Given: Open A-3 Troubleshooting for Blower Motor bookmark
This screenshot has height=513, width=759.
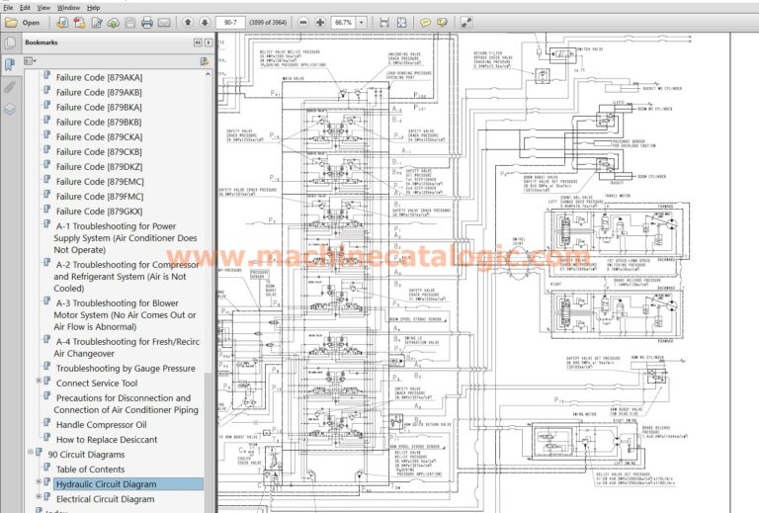Looking at the screenshot, I should click(x=125, y=315).
